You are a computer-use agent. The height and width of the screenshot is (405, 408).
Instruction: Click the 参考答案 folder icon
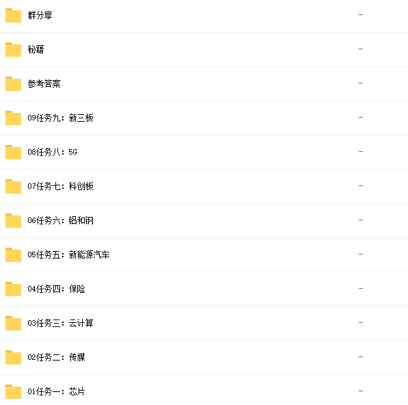[x=13, y=84]
